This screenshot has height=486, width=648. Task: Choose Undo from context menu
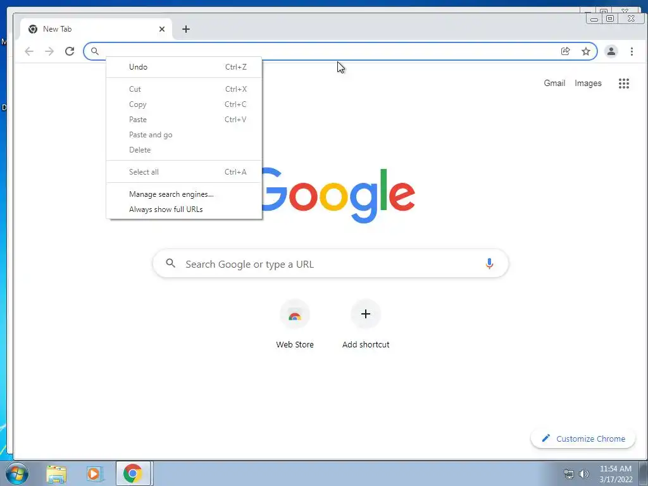[184, 67]
